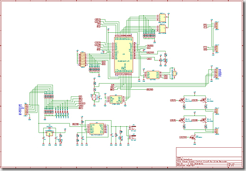Select the lower resistor array in left section
Viewport: 246px width, 171px height.
[x=49, y=112]
